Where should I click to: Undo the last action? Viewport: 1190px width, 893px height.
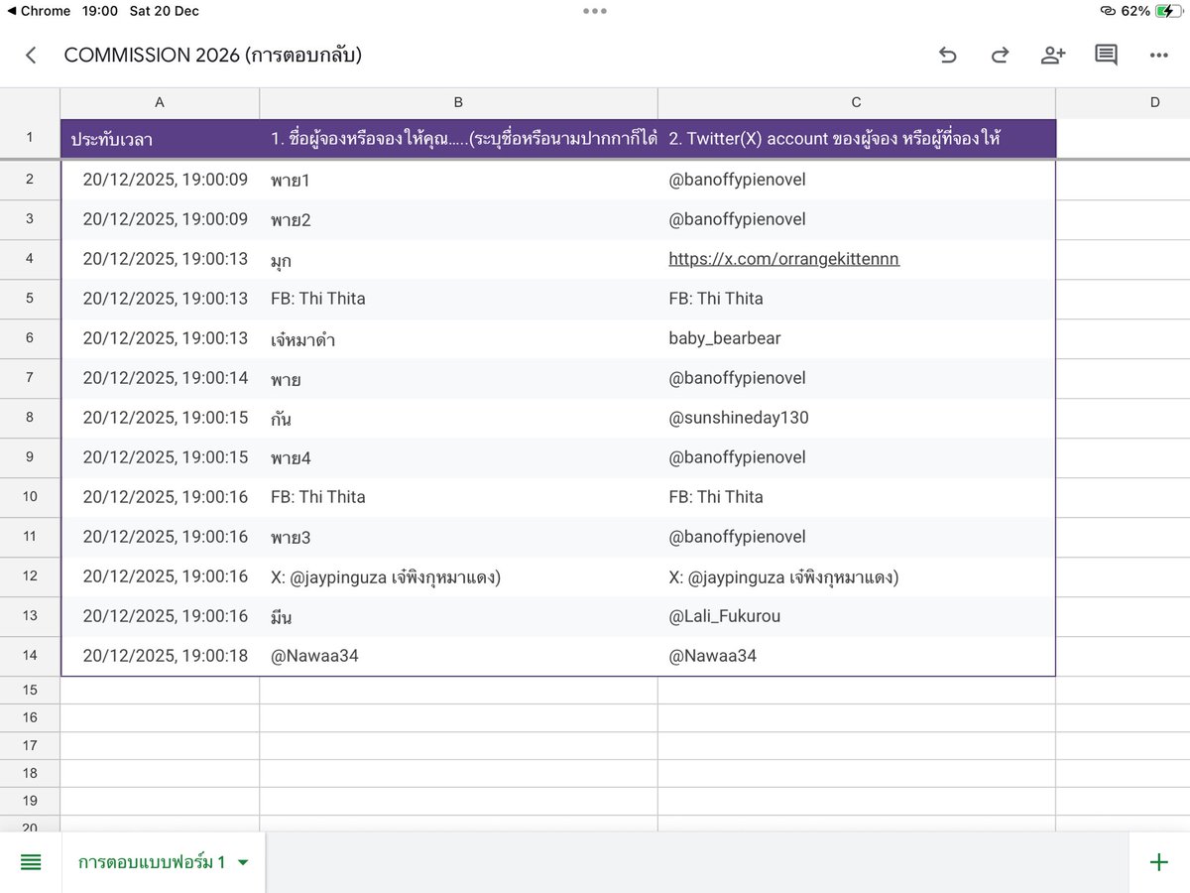948,56
